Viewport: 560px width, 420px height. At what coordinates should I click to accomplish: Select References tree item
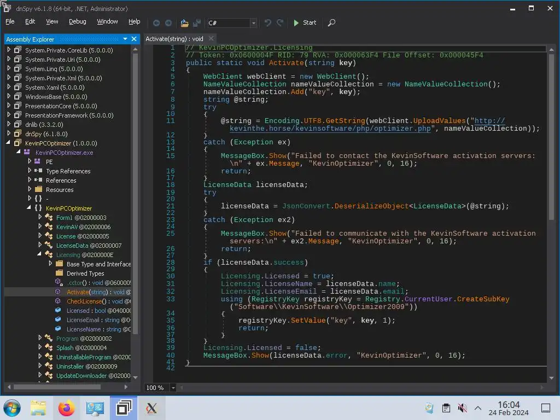coord(61,180)
